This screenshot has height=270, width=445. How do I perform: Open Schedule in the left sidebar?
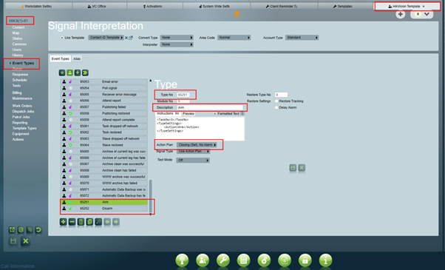click(x=19, y=80)
